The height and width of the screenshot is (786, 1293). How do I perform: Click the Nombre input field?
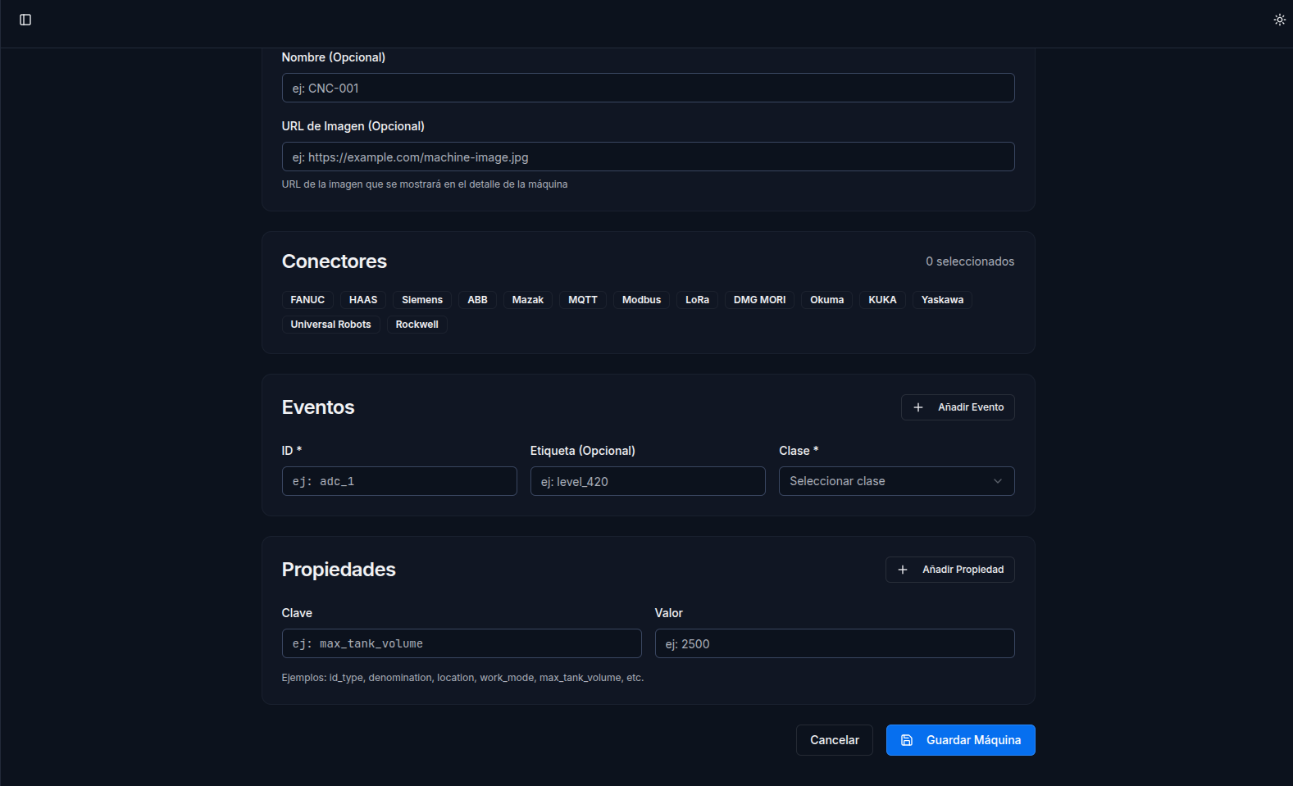pyautogui.click(x=648, y=89)
